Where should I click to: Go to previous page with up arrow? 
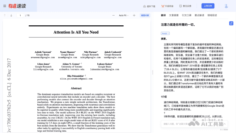click(5, 16)
